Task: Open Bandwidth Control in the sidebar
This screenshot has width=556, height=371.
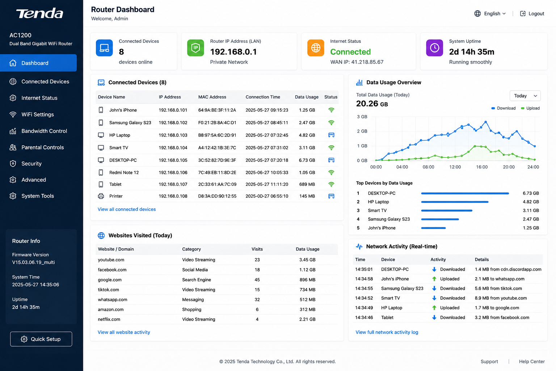Action: click(38, 131)
